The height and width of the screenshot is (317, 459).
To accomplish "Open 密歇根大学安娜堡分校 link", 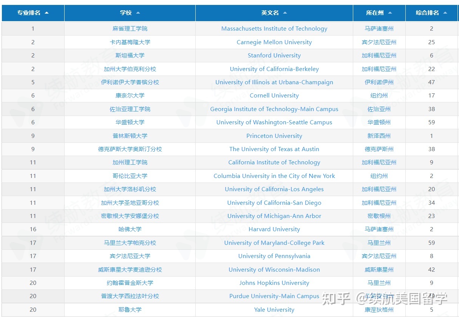I will pyautogui.click(x=130, y=216).
